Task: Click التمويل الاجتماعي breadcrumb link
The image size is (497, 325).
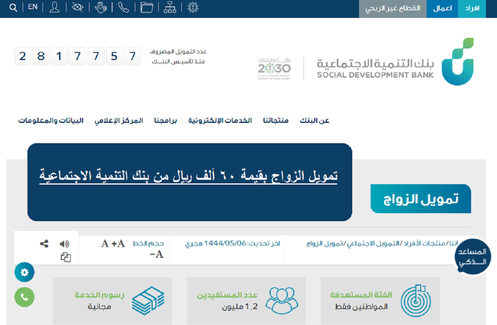Action: point(372,243)
